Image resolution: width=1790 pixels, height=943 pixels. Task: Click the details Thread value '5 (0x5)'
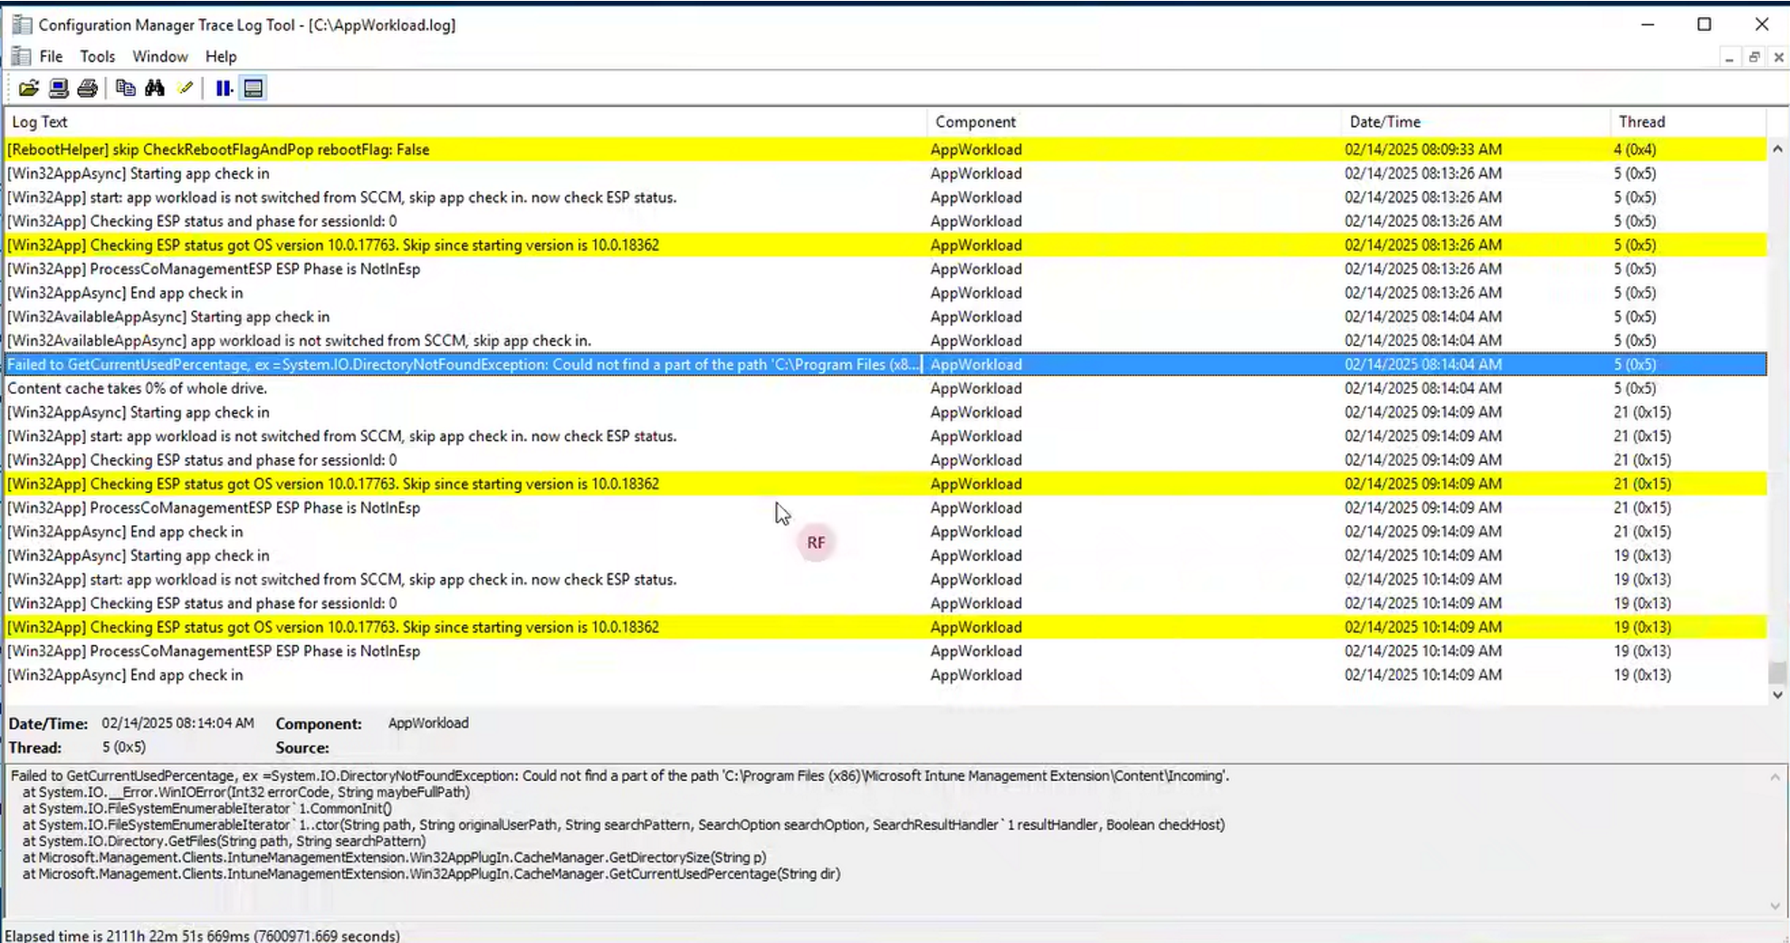coord(124,747)
